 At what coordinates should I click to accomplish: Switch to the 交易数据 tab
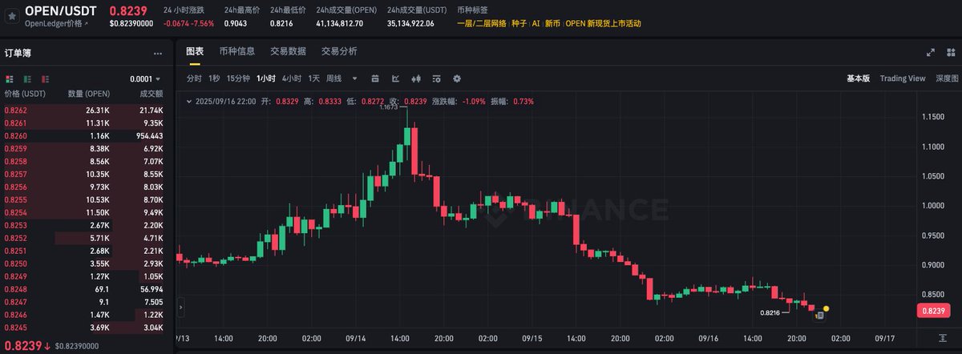click(x=289, y=51)
